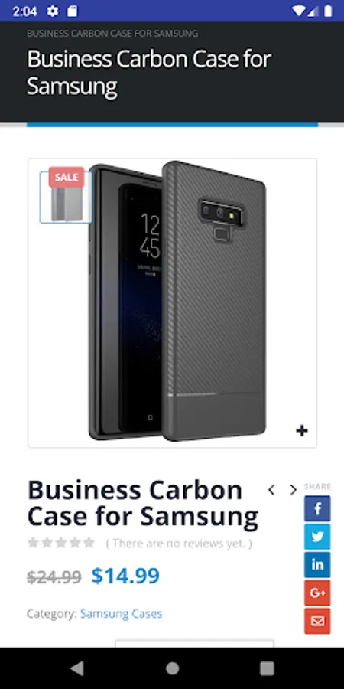Go to previous product arrow
344x689 pixels.
click(271, 490)
